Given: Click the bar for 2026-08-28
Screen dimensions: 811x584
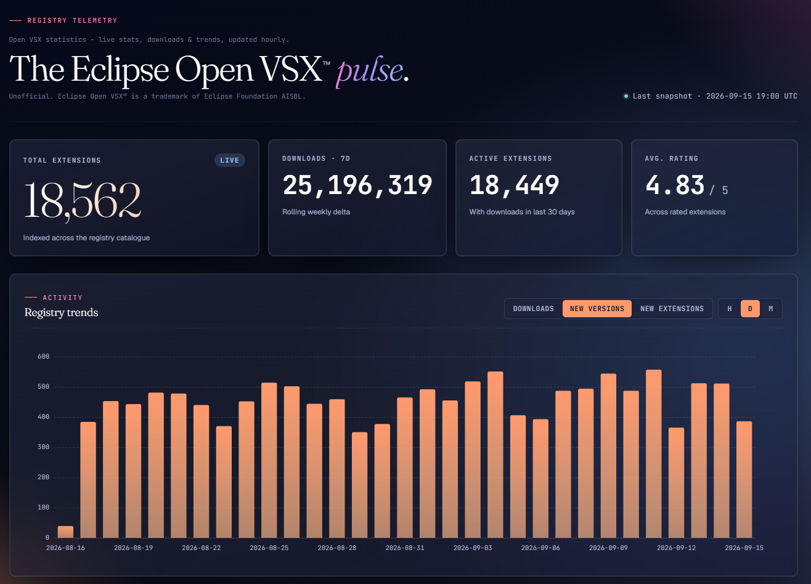Looking at the screenshot, I should (336, 468).
